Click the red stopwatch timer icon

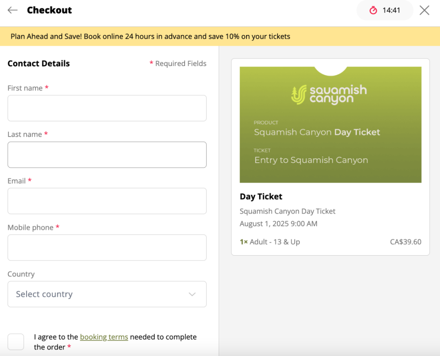(373, 11)
